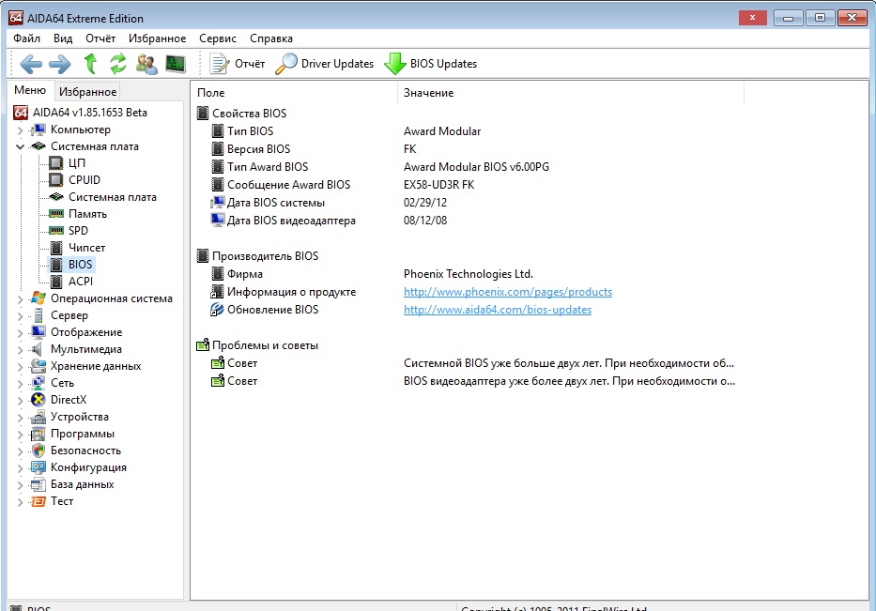The width and height of the screenshot is (876, 611).
Task: Click the Устройства devices icon
Action: 38,417
